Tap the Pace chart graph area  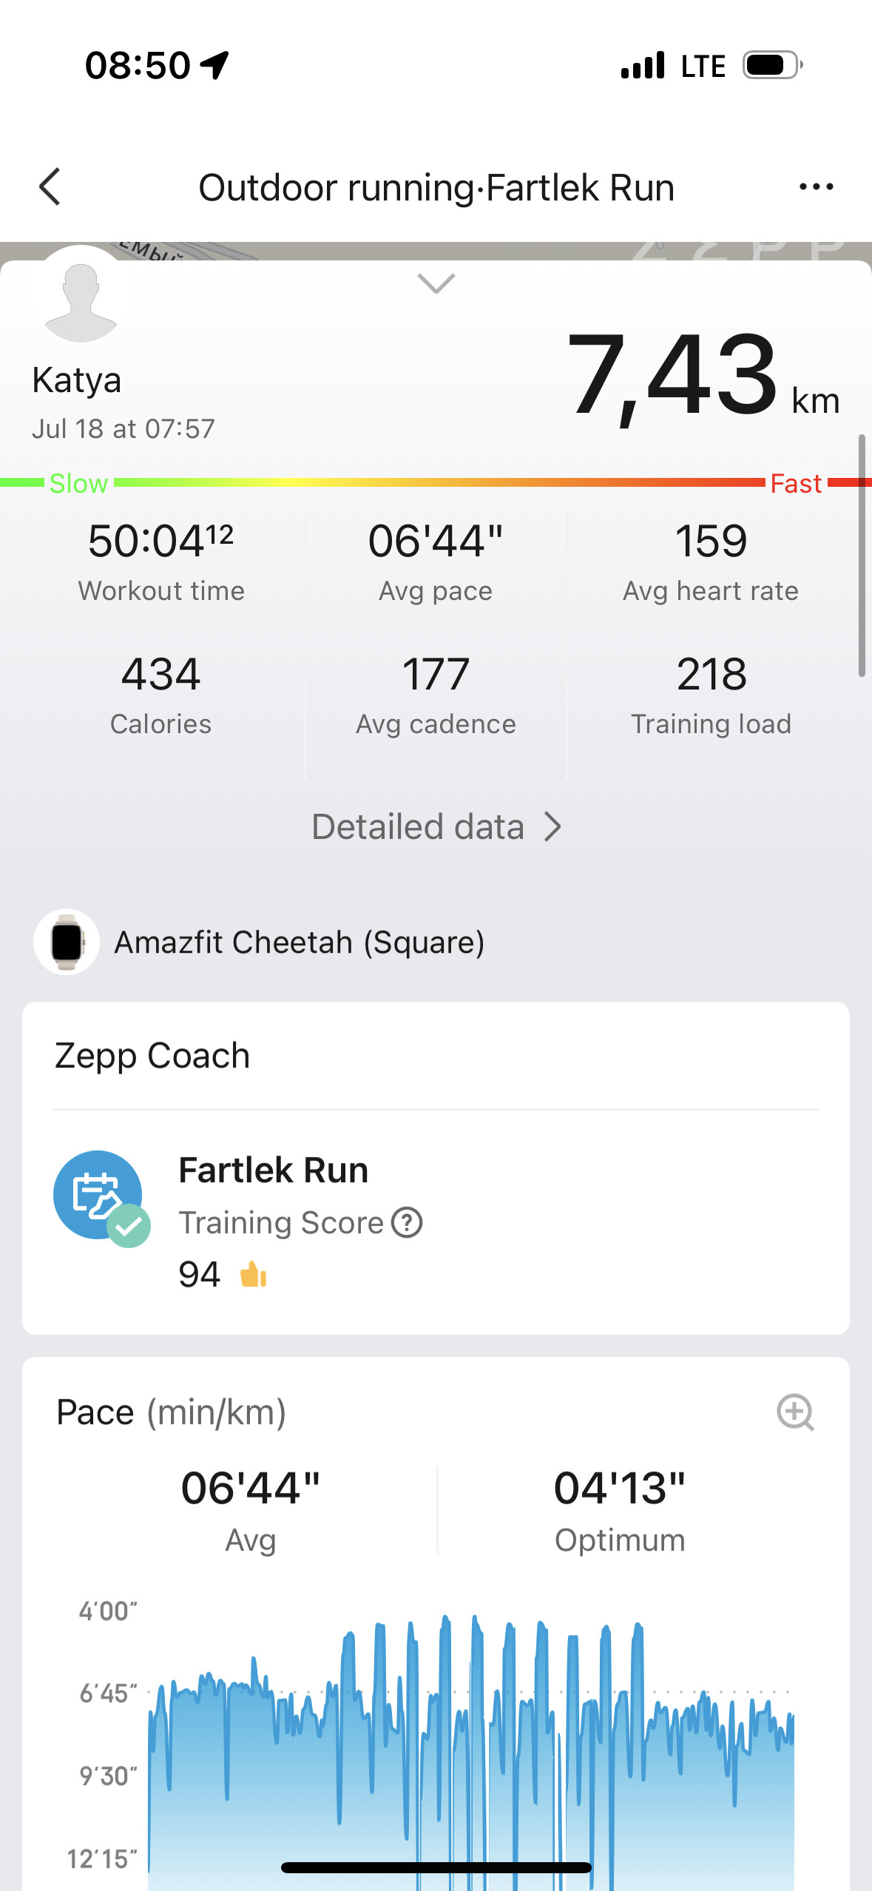pyautogui.click(x=470, y=1746)
